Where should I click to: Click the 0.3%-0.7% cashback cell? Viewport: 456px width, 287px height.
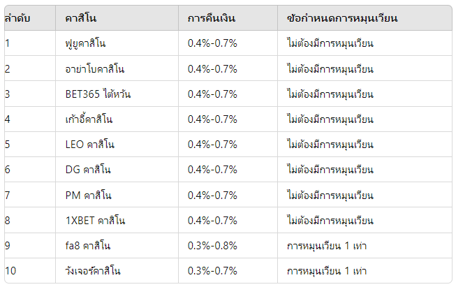(x=228, y=271)
